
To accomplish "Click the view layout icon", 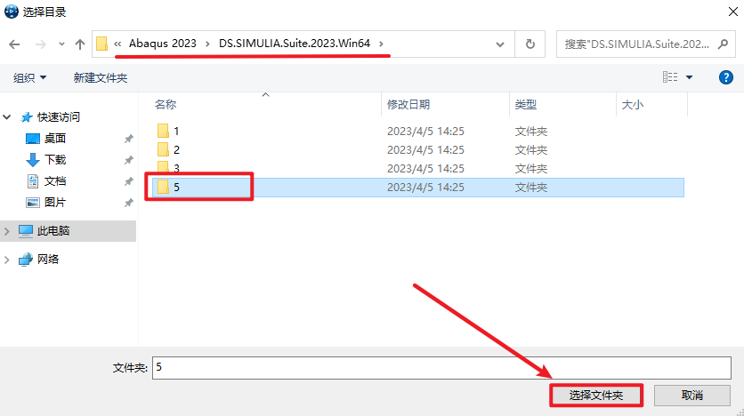I will pyautogui.click(x=670, y=77).
